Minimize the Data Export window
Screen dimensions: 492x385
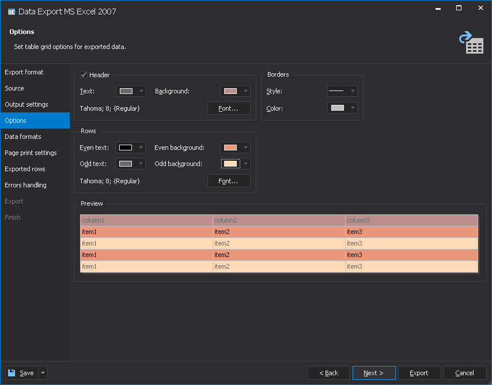click(438, 8)
